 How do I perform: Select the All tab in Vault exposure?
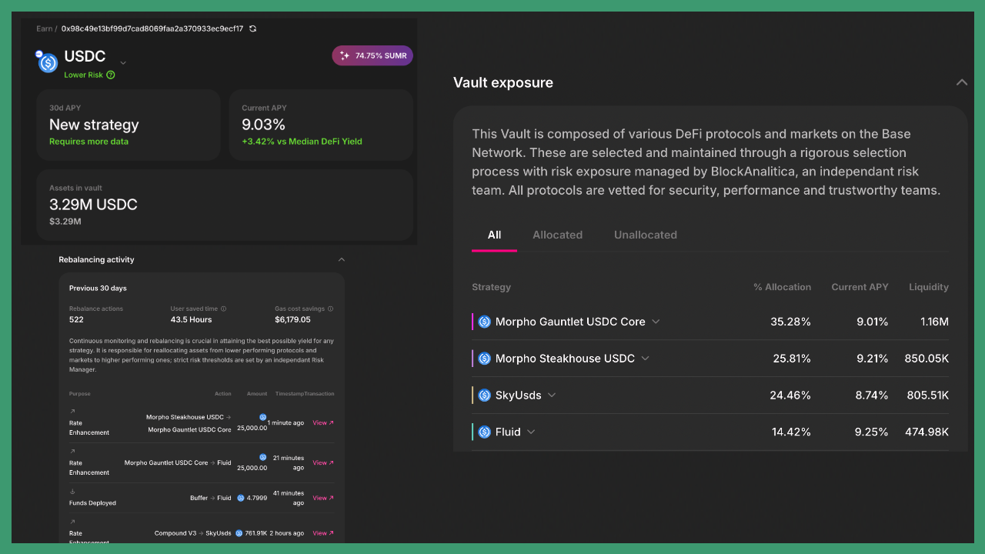(x=494, y=235)
